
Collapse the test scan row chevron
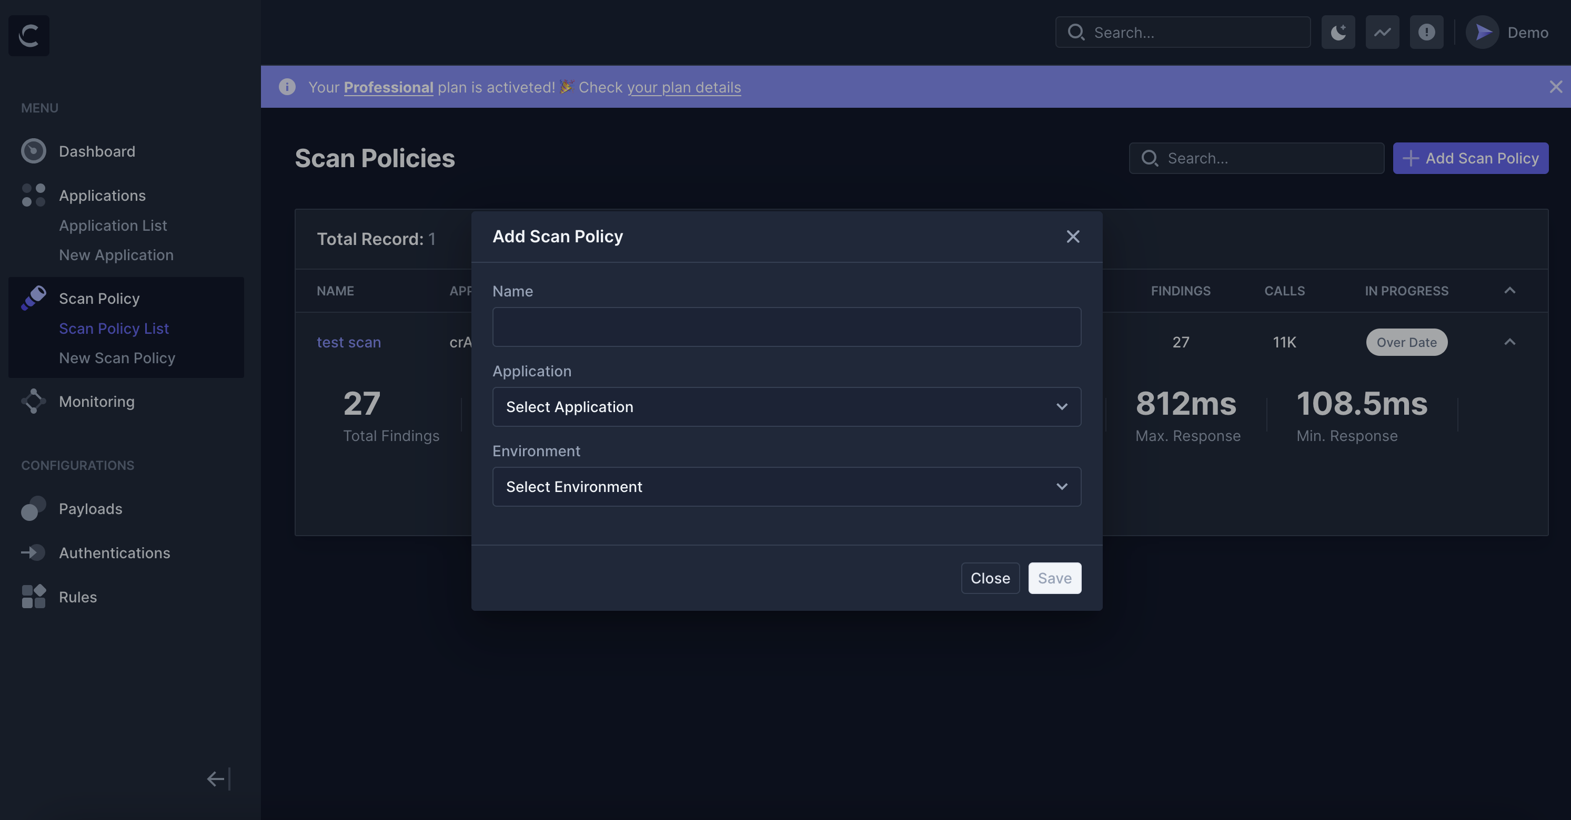click(1509, 342)
